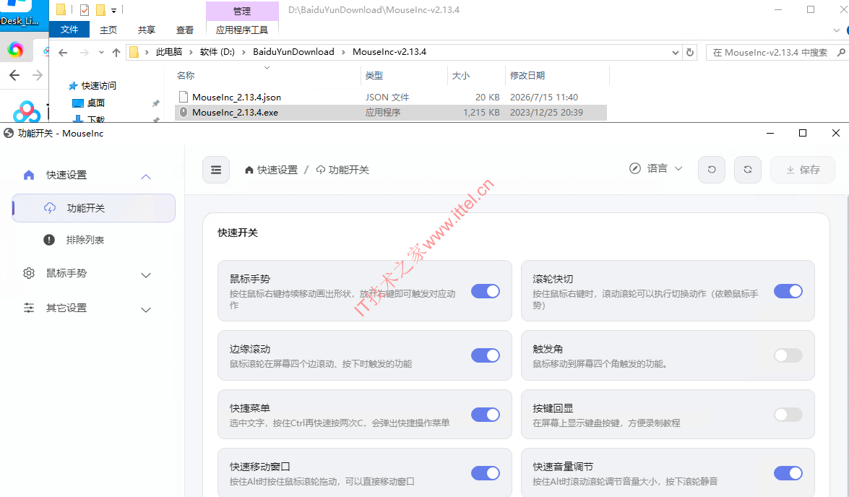Sort files by 大小 column header
This screenshot has width=849, height=497.
pos(461,76)
